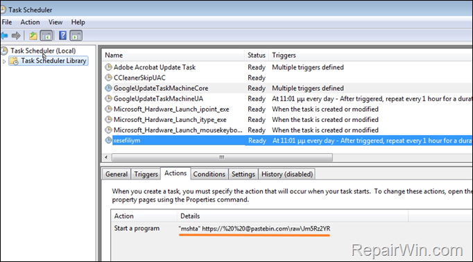Click the Task Scheduler (Local) clock icon
The height and width of the screenshot is (262, 473).
click(4, 51)
